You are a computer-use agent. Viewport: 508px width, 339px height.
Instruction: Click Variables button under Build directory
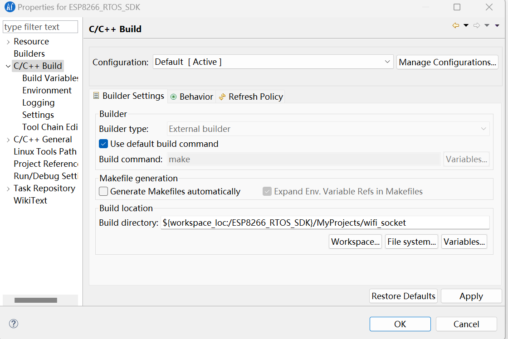tap(464, 242)
